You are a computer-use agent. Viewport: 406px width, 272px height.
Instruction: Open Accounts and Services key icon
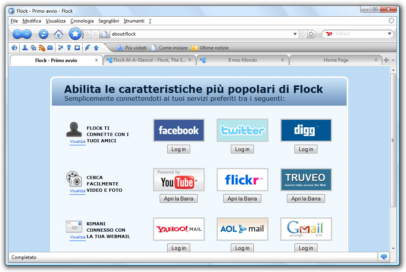69,48
